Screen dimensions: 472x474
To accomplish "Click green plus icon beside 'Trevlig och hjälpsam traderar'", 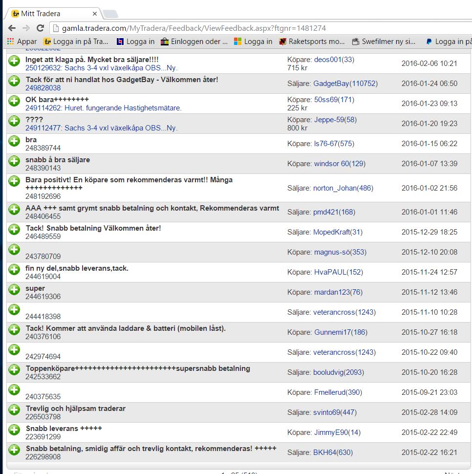I will pyautogui.click(x=14, y=409).
